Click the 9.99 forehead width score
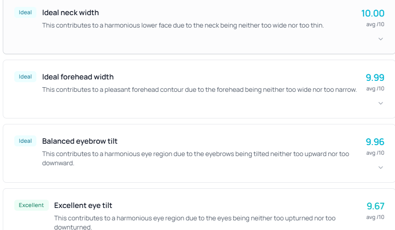This screenshot has height=230, width=395. 375,78
